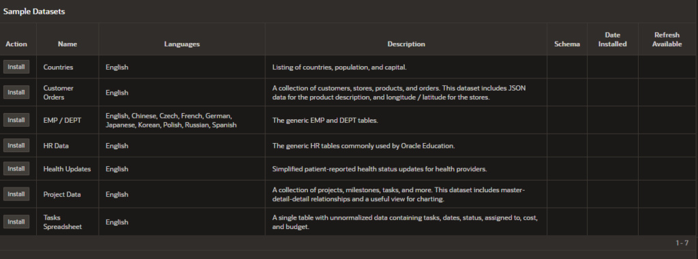
Task: Install the Tasks Spreadsheet dataset
Action: pos(16,222)
